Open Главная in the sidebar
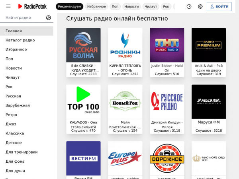 27,31
